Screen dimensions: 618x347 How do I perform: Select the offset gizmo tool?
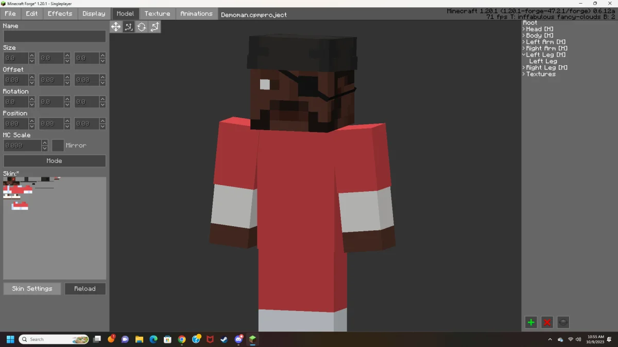pyautogui.click(x=129, y=27)
